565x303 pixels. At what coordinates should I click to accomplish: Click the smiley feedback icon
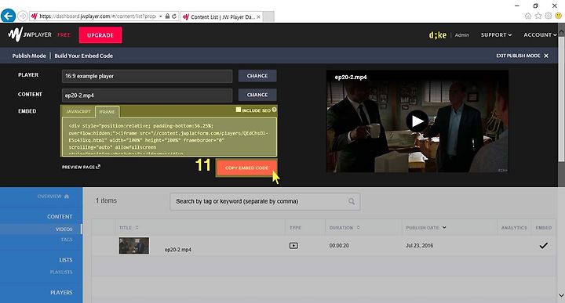[x=558, y=16]
